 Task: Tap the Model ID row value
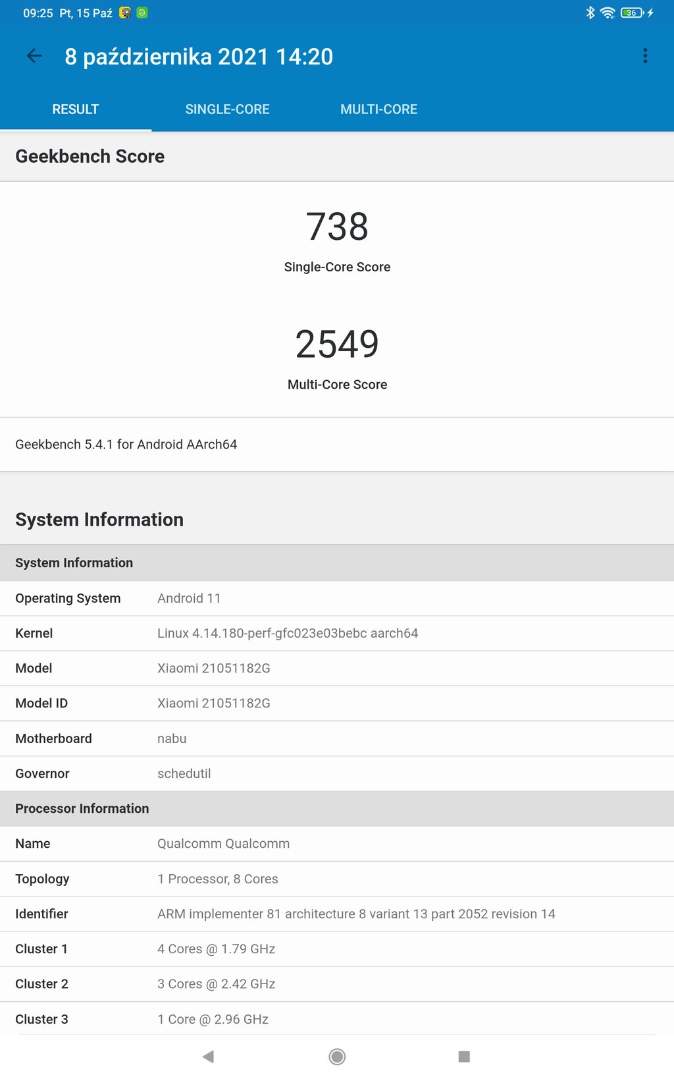[214, 703]
